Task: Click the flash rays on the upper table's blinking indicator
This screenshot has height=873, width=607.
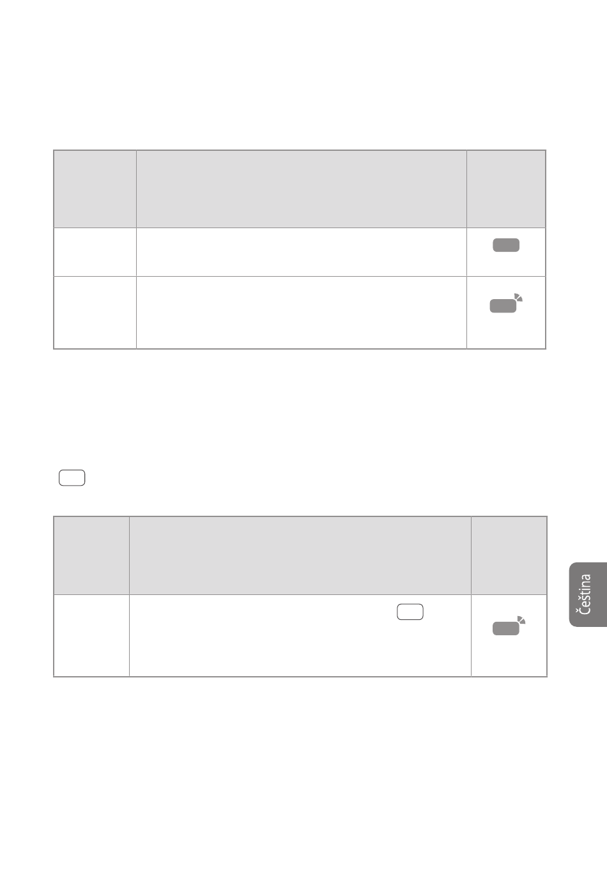Action: [519, 297]
